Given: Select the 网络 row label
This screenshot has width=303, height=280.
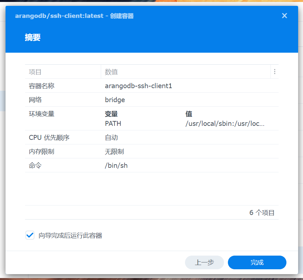Looking at the screenshot, I should click(35, 100).
